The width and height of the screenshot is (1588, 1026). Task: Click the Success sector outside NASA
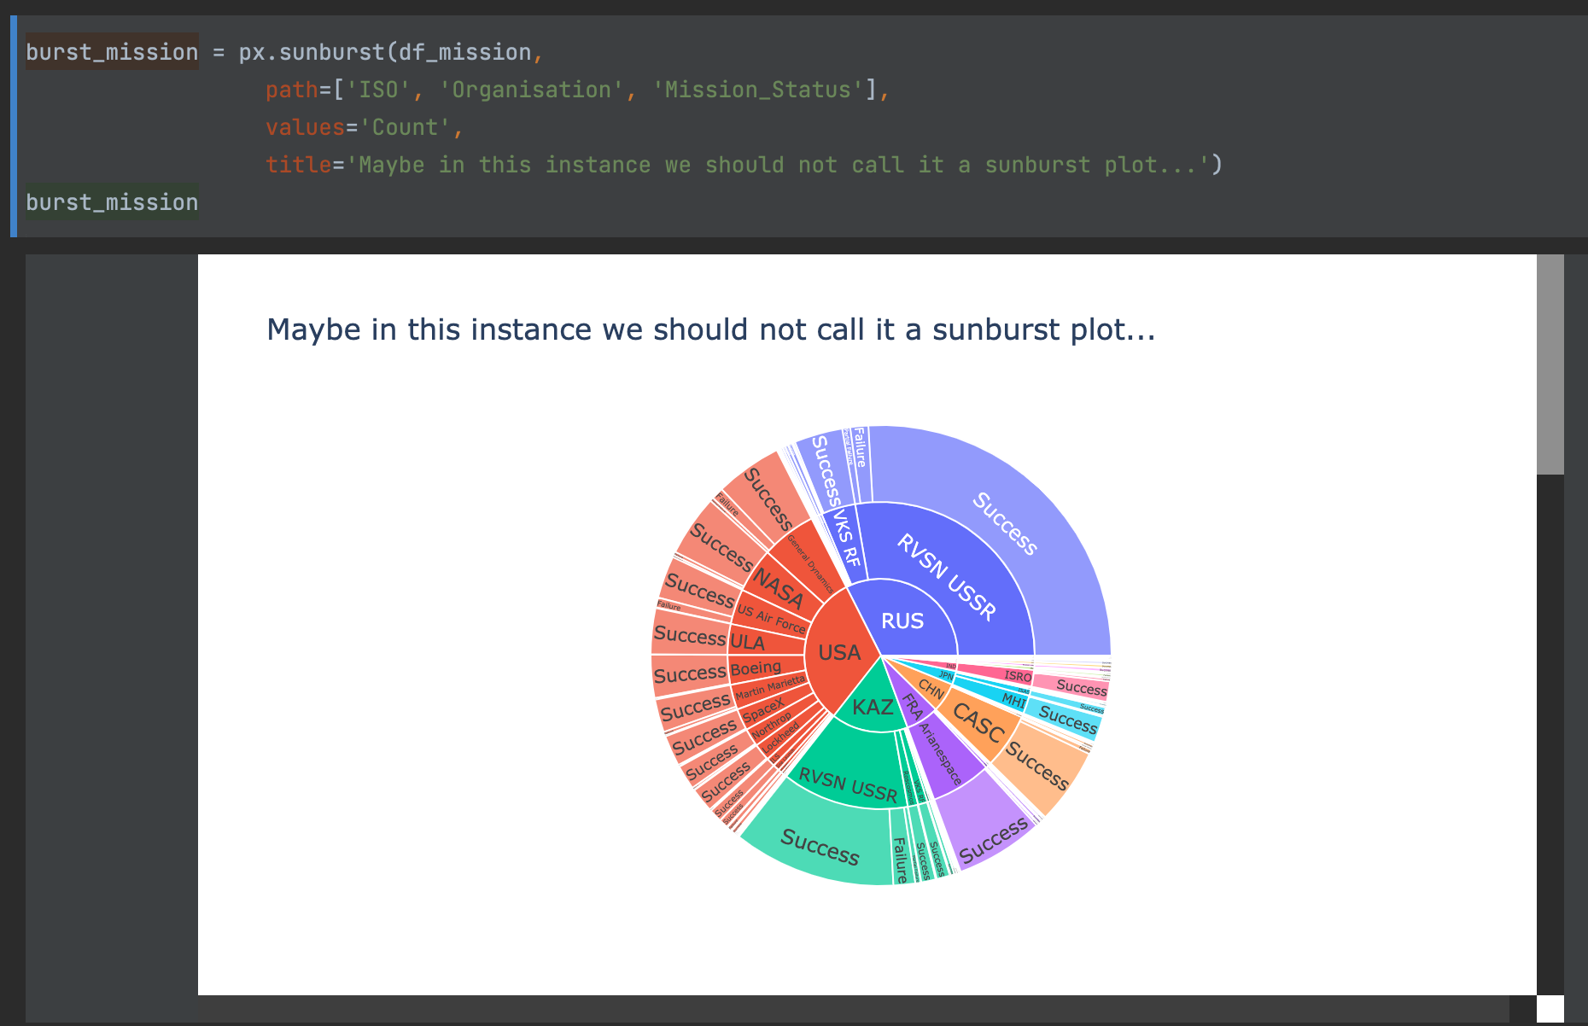pos(721,548)
